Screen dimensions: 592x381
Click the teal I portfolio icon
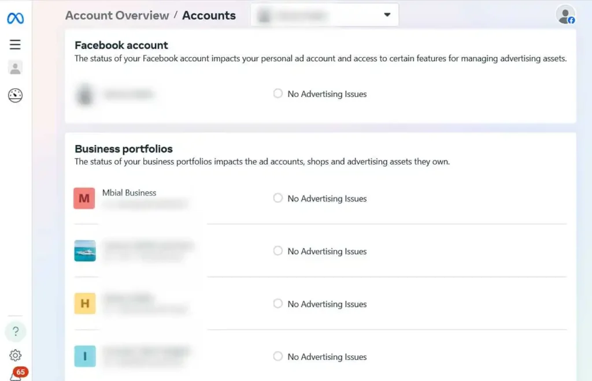(x=85, y=356)
